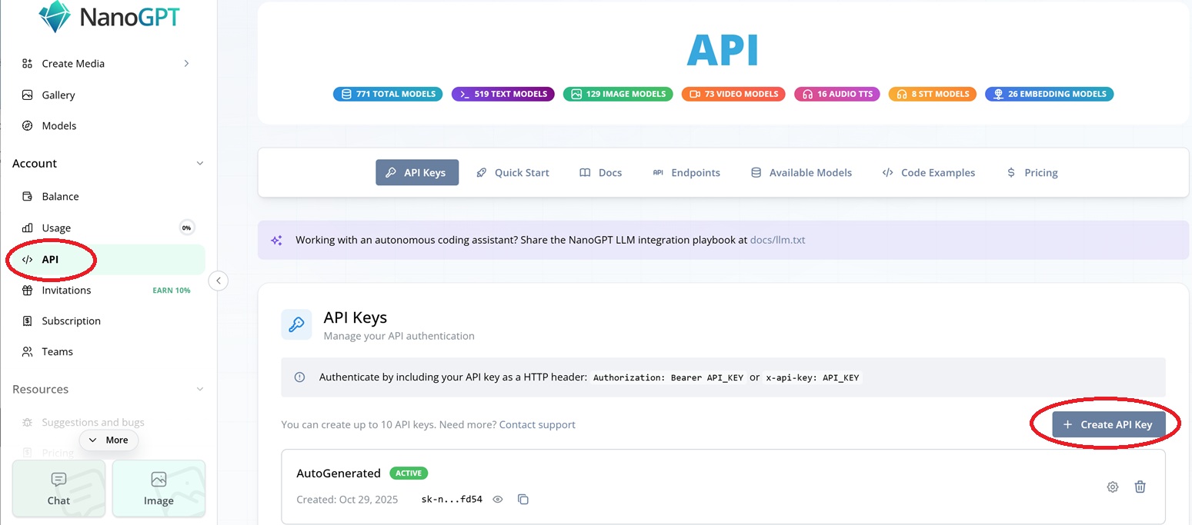
Task: Open the Balance page in sidebar
Action: (60, 197)
